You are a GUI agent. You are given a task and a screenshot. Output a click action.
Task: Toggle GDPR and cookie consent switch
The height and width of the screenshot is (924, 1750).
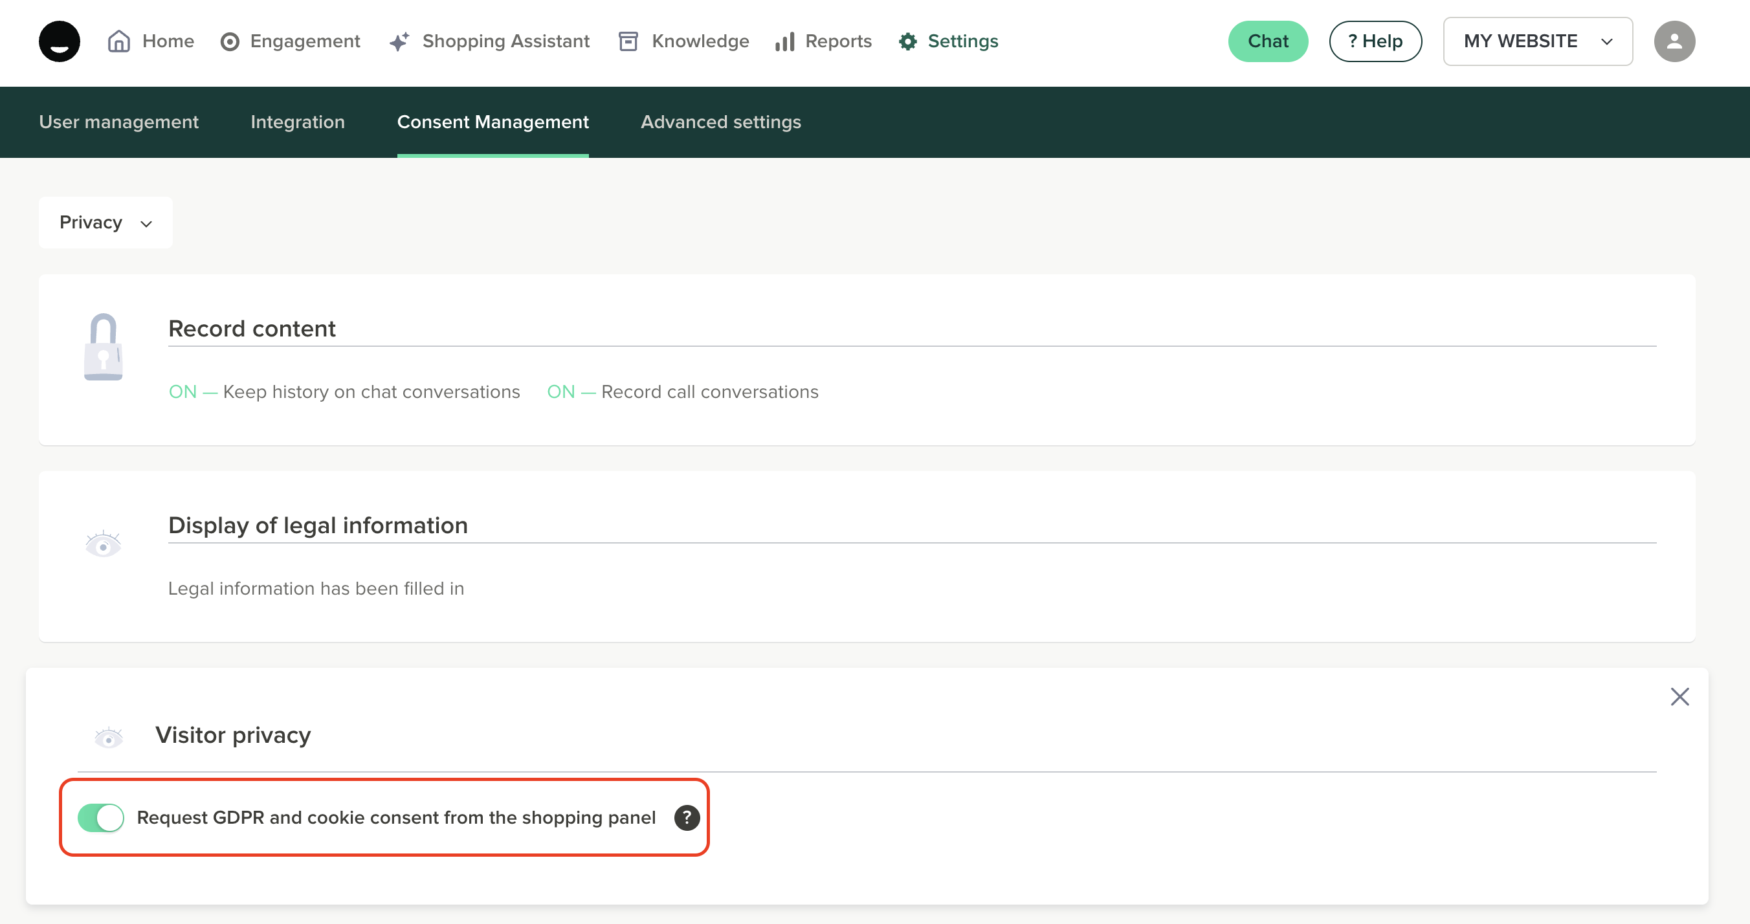coord(101,817)
